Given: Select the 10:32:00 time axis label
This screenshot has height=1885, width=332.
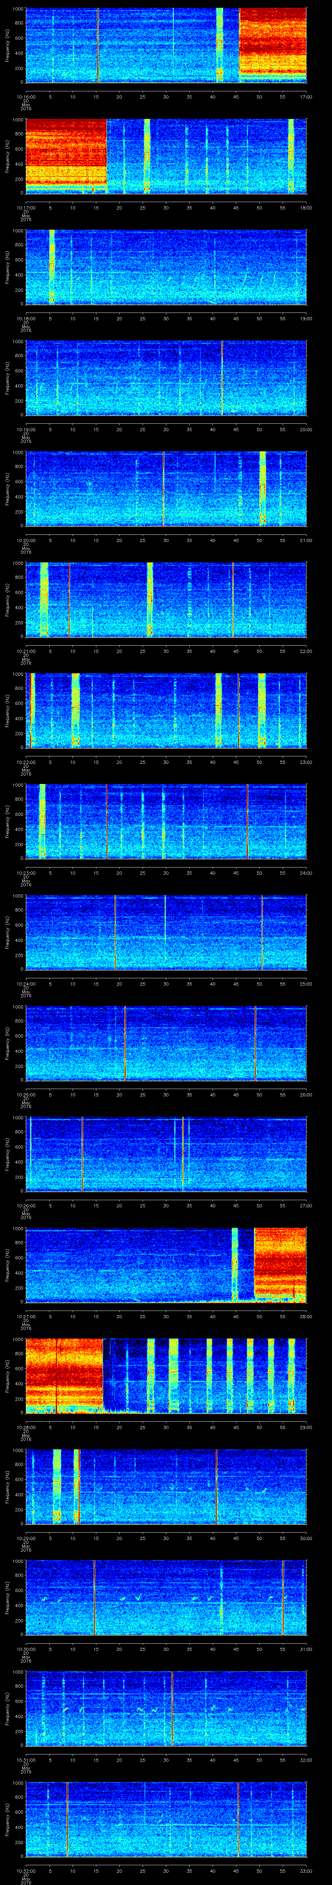Looking at the screenshot, I should point(26,1870).
